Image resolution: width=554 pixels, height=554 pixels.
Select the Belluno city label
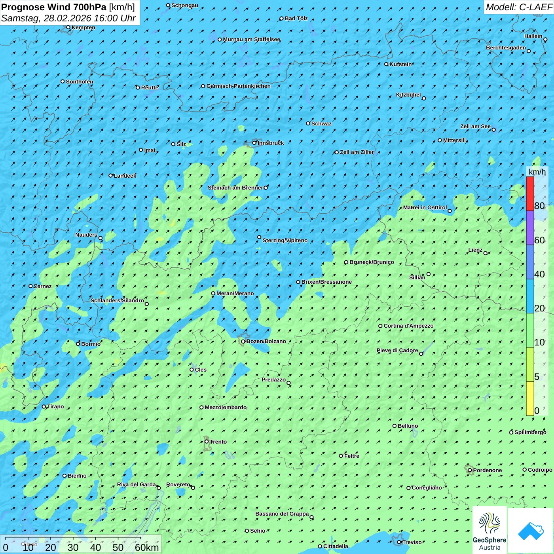[408, 426]
